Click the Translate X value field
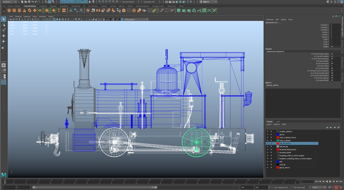 pos(335,25)
